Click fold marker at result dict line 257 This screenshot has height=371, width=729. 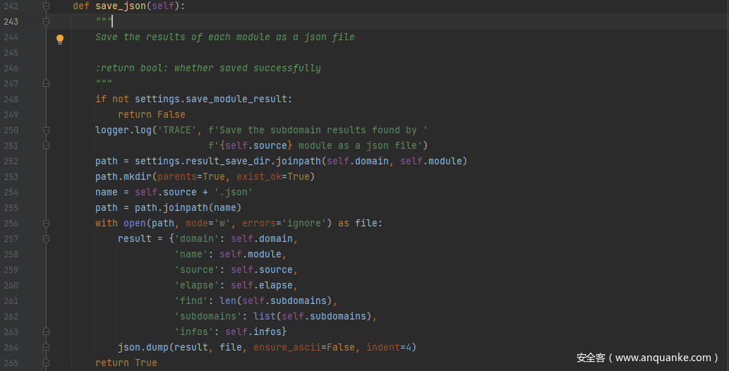click(x=47, y=239)
